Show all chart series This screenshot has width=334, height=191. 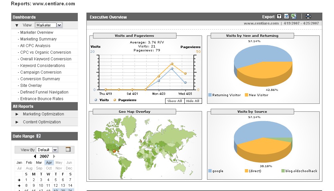click(x=174, y=101)
